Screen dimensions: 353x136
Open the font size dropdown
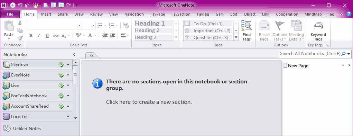(93, 26)
